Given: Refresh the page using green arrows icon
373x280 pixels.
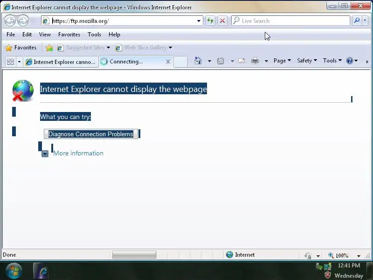Looking at the screenshot, I should [x=210, y=21].
